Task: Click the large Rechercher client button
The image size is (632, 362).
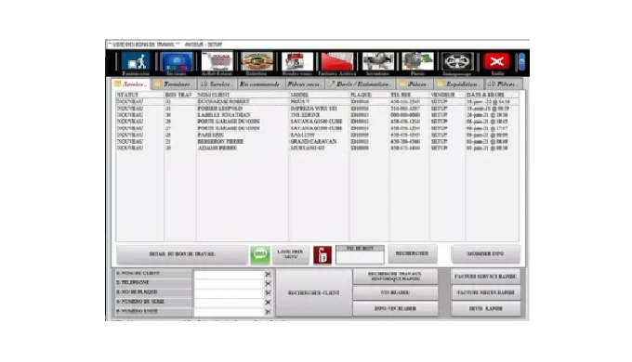Action: point(313,292)
